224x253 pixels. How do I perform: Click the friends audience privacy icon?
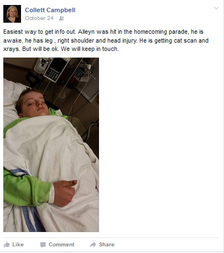(x=61, y=18)
